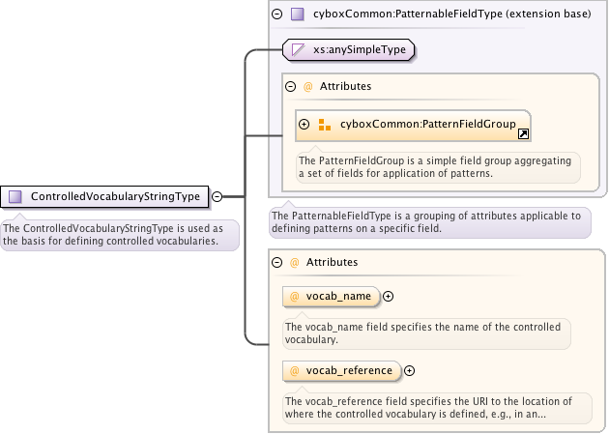Viewport: 609px width, 434px height.
Task: Click the @ icon inside vocab_reference
Action: tap(295, 370)
